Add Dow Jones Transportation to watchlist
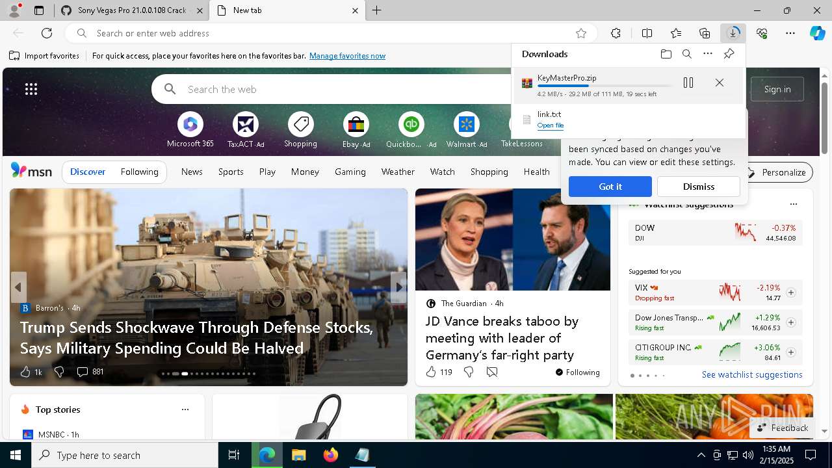Screen dimensions: 832x468 (x=791, y=322)
